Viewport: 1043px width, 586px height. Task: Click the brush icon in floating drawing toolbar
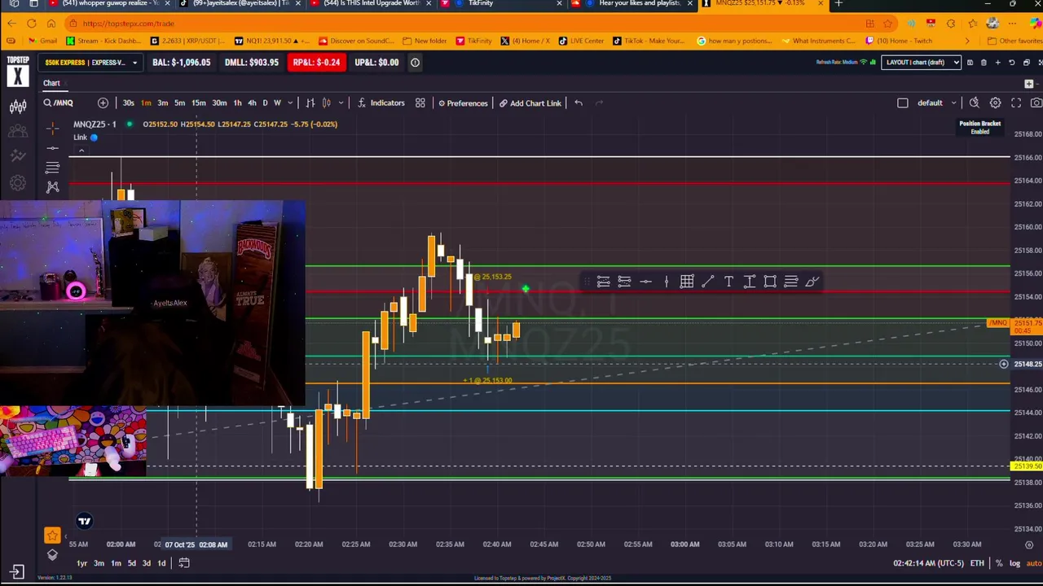click(x=812, y=282)
